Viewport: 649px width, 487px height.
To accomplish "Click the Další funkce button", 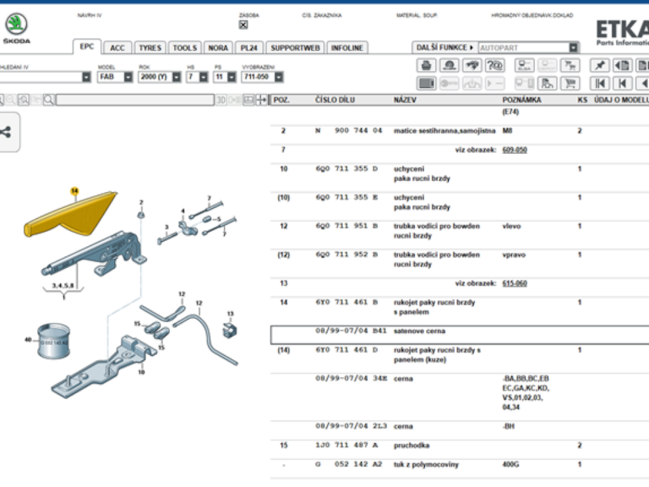I will [x=444, y=48].
